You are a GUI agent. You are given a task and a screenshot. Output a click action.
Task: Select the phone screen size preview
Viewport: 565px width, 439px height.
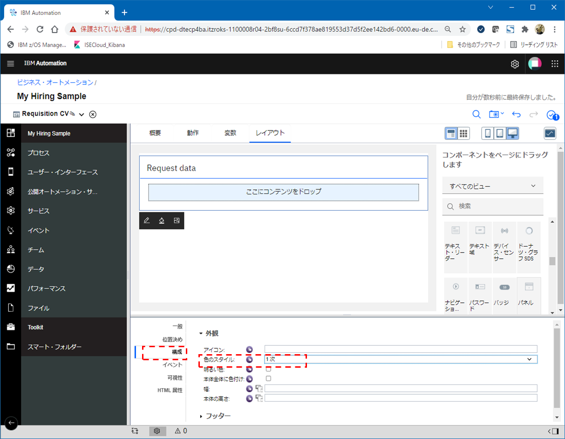coord(488,133)
